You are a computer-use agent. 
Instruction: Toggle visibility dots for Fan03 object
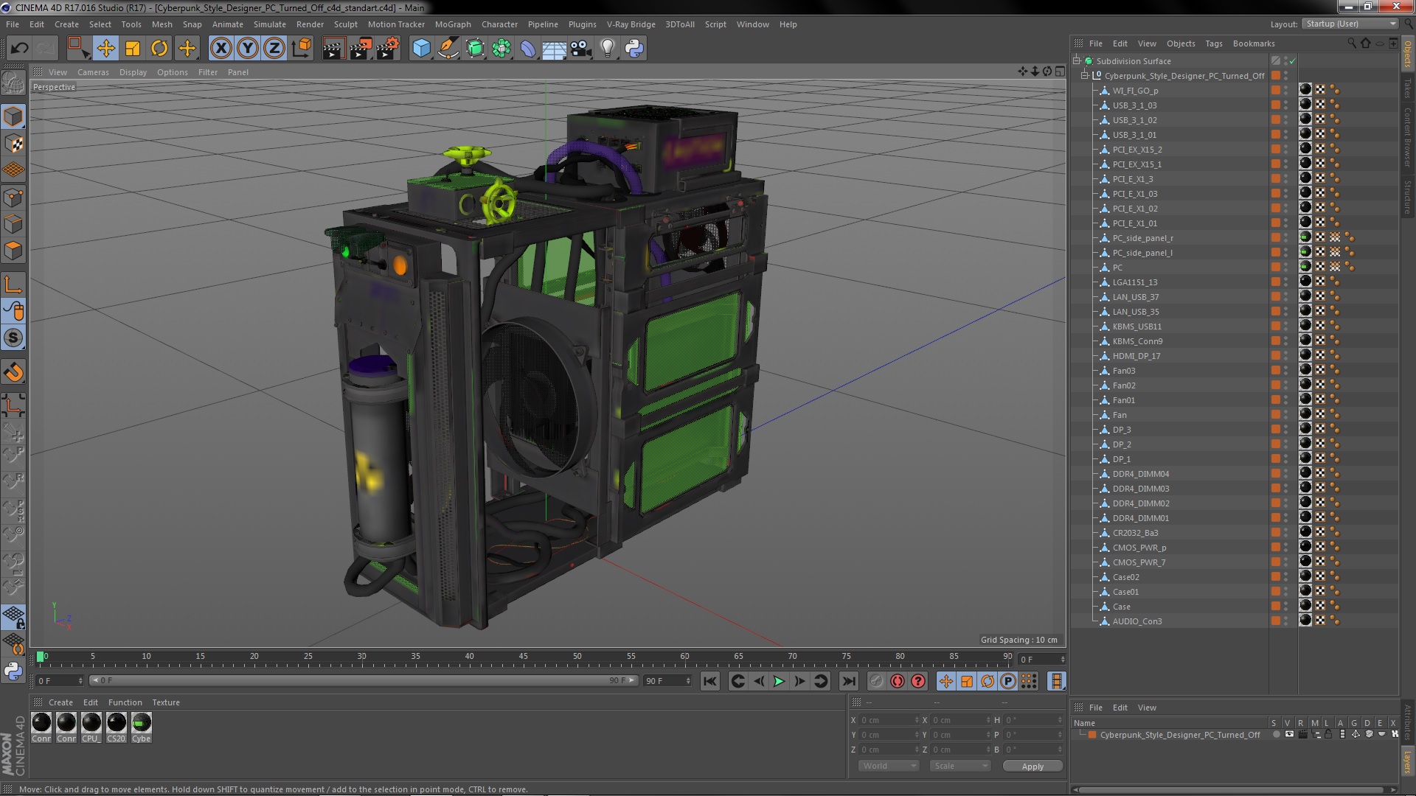(1286, 371)
